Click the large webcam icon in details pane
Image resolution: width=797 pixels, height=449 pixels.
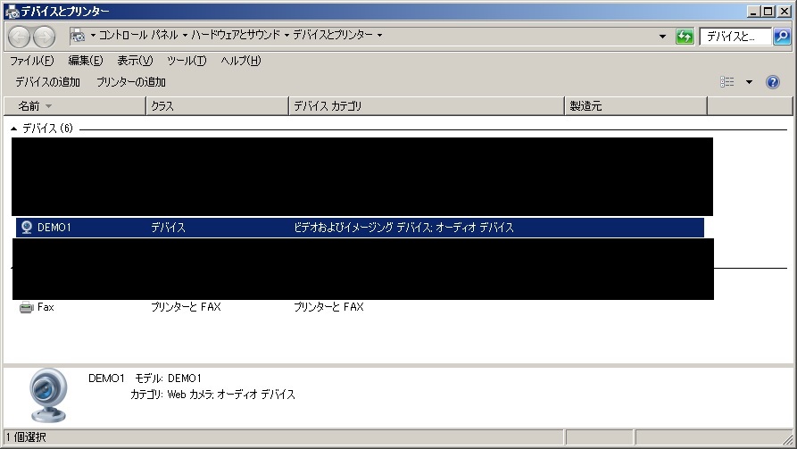tap(48, 395)
